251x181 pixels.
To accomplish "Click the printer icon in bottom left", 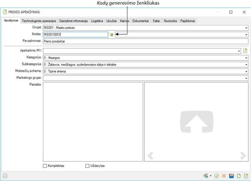I will coord(5,176).
